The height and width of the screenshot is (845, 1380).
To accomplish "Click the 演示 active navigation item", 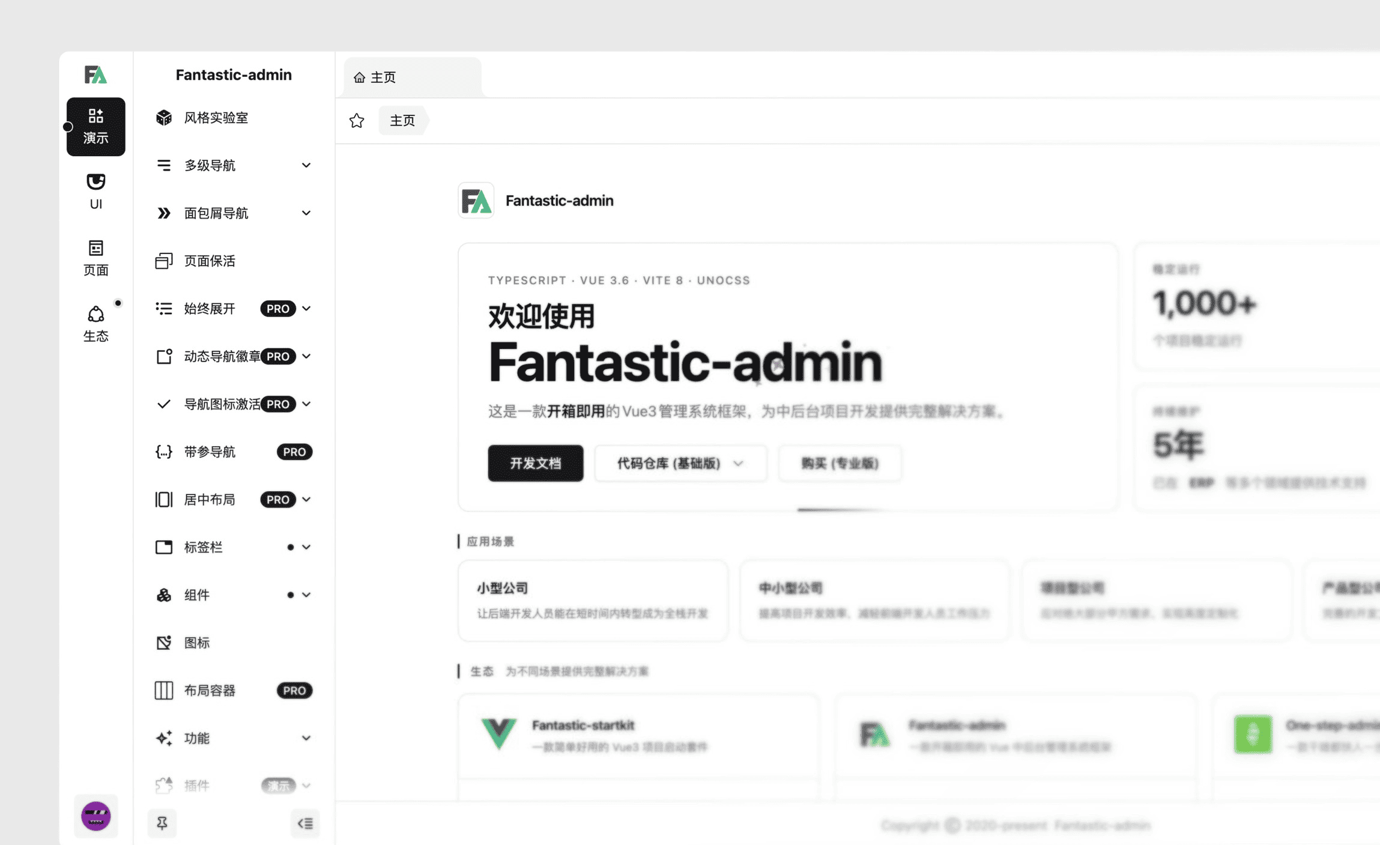I will 95,127.
